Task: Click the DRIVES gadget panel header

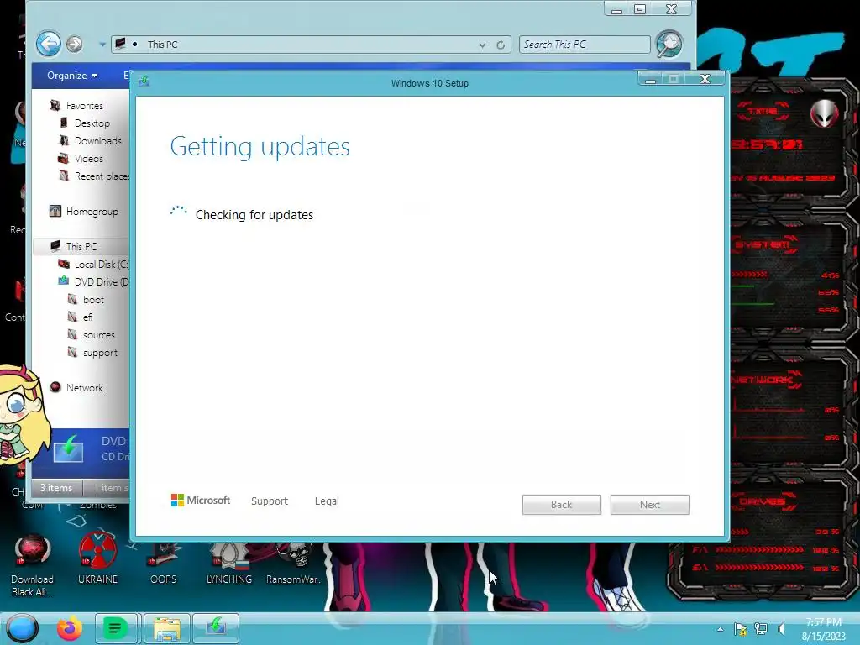Action: (x=762, y=501)
